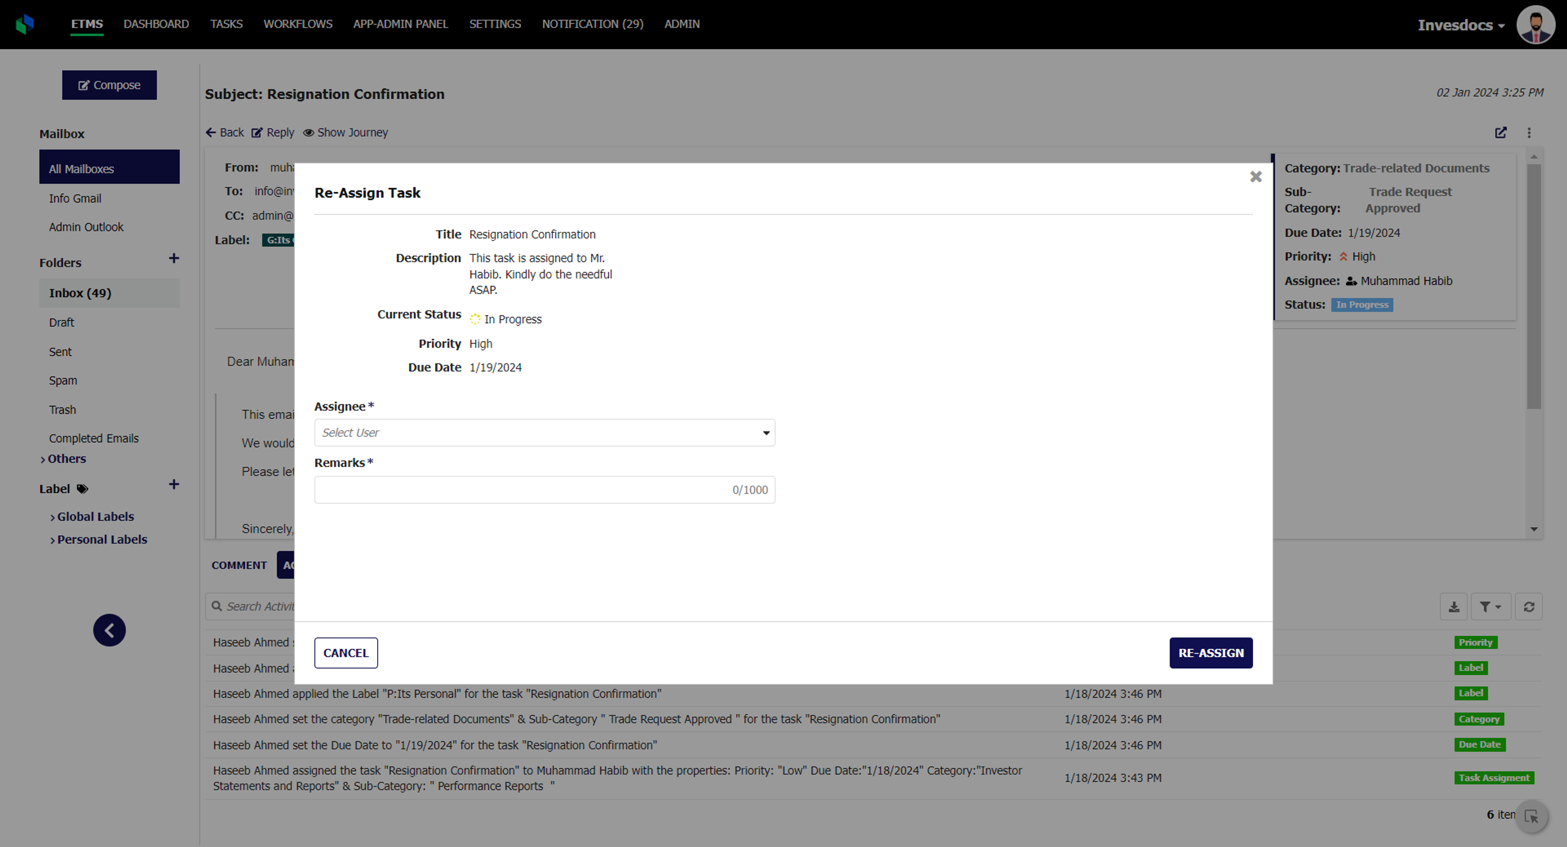Go to the ETMS menu
Image resolution: width=1567 pixels, height=847 pixels.
(x=87, y=24)
